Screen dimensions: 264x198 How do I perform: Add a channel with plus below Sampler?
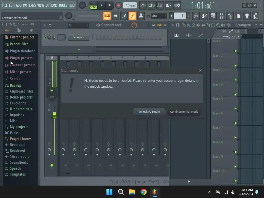tap(79, 50)
